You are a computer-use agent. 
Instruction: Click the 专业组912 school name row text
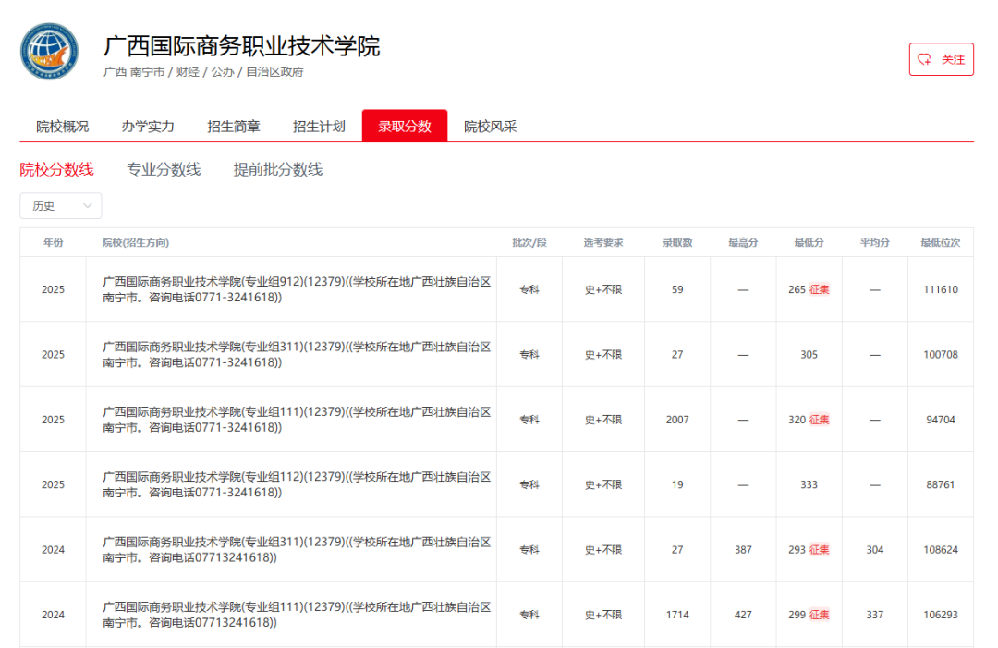click(297, 289)
